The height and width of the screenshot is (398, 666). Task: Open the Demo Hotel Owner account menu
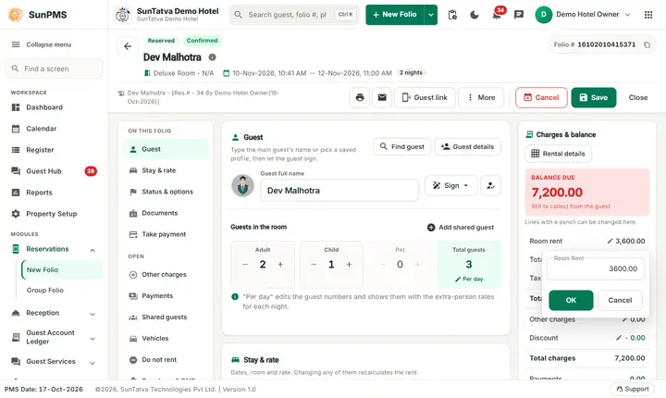coord(583,15)
